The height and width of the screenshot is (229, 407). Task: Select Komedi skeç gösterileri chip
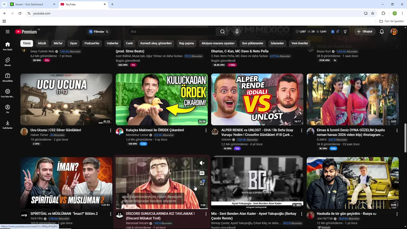tap(156, 43)
